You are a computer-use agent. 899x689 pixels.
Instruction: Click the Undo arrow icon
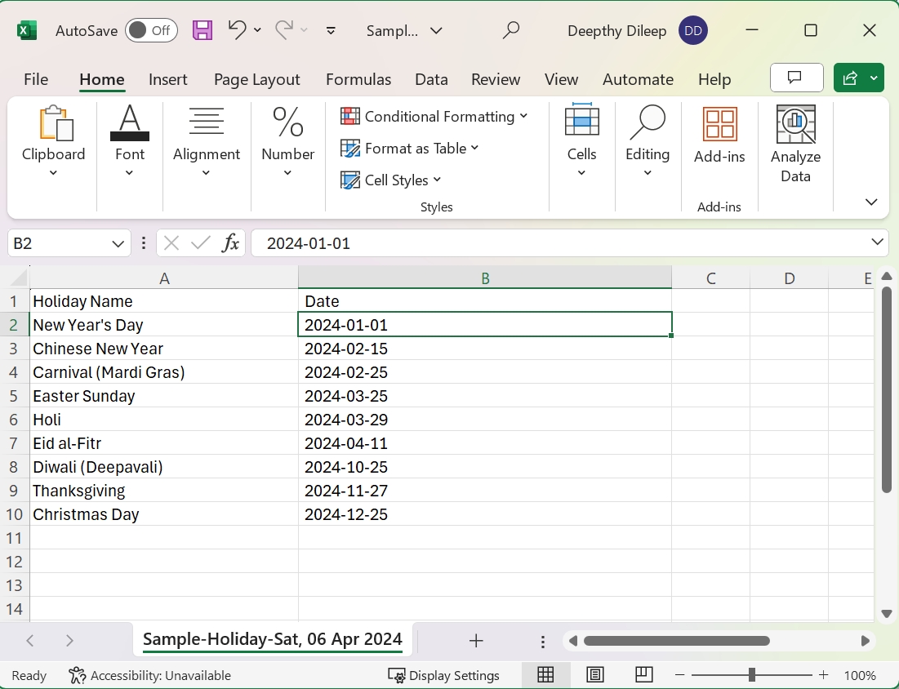[237, 30]
